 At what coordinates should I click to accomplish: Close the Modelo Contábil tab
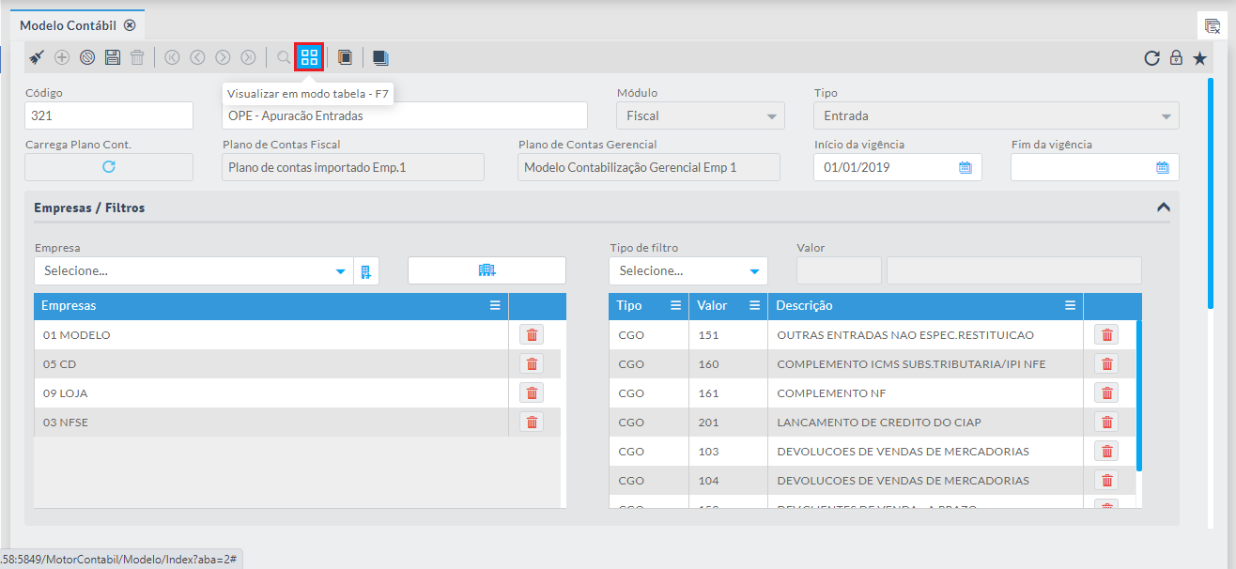pos(130,25)
